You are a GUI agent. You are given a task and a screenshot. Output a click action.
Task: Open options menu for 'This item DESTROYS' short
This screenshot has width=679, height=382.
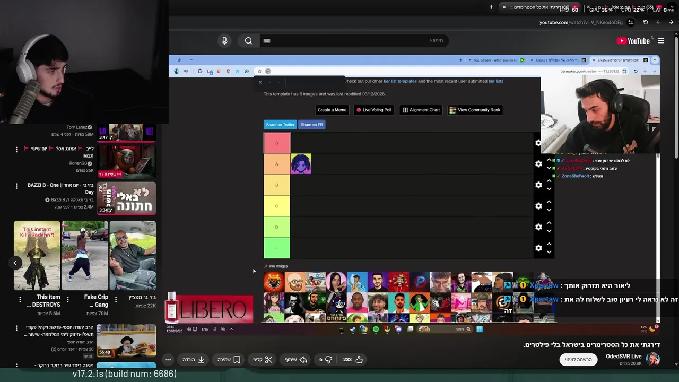20,300
